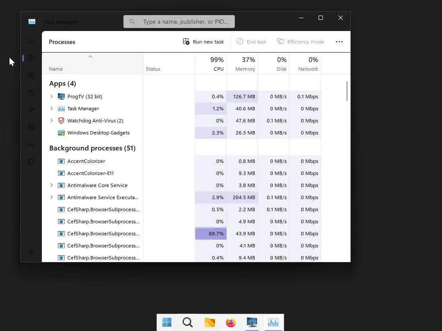This screenshot has width=442, height=331.
Task: Select the CefSharp process using 4.1 MB
Action: [182, 246]
